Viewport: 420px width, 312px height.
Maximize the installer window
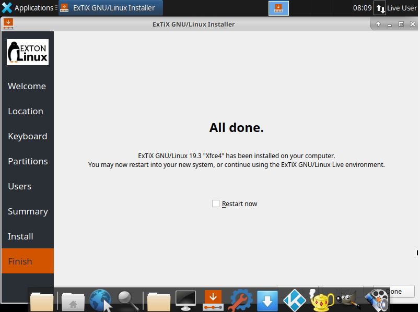coord(401,24)
